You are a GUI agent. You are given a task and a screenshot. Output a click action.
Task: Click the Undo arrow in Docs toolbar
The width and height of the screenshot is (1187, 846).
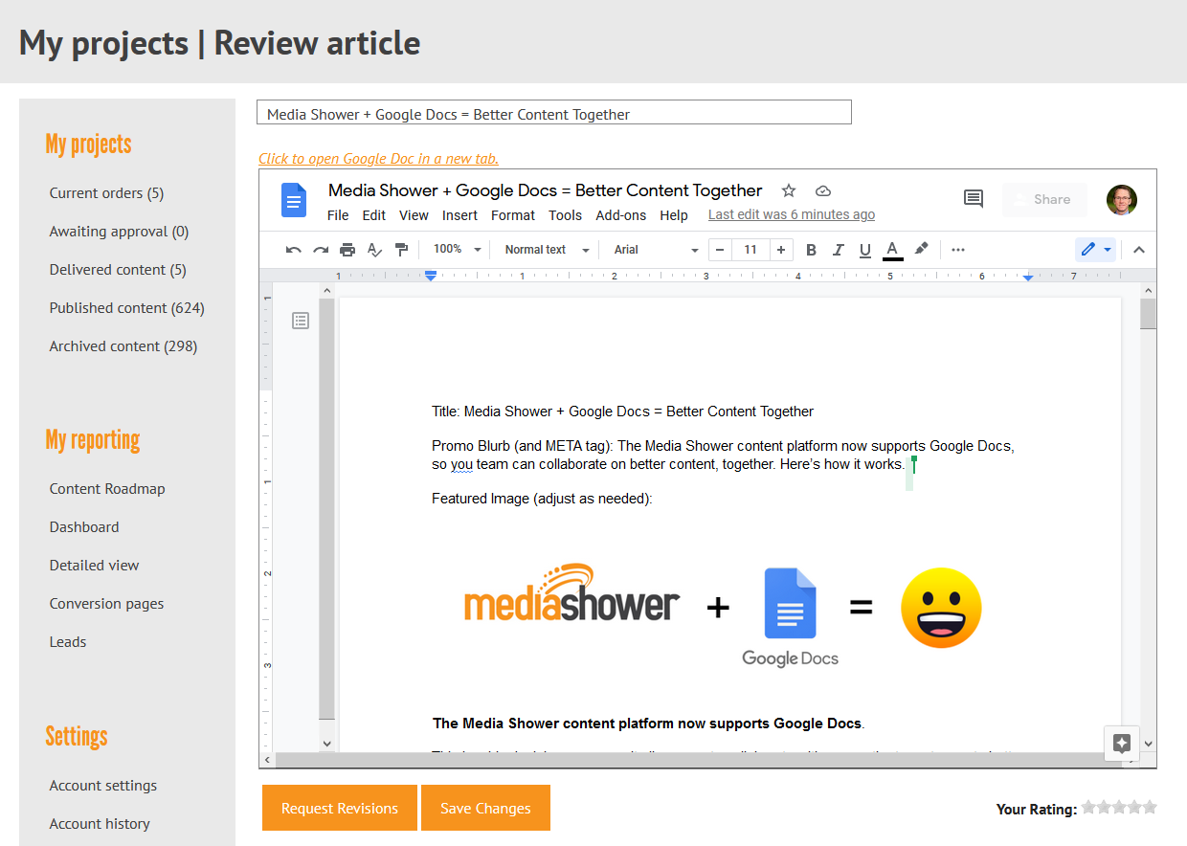[x=294, y=250]
